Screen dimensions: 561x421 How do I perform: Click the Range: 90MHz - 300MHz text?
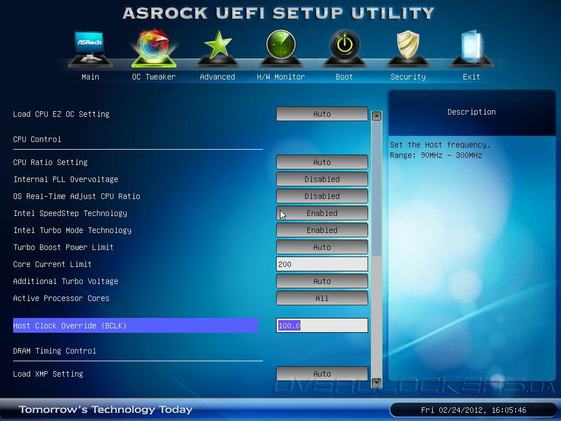click(x=436, y=155)
